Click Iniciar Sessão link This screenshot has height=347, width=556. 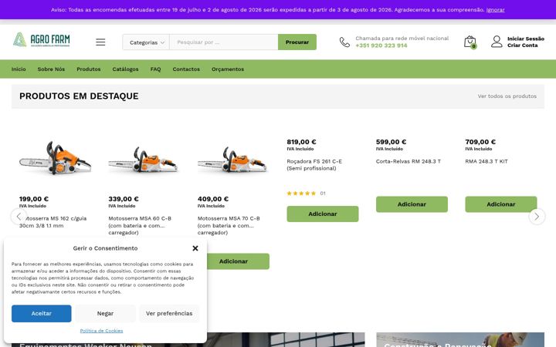526,39
